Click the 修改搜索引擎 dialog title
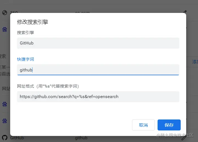 point(32,22)
